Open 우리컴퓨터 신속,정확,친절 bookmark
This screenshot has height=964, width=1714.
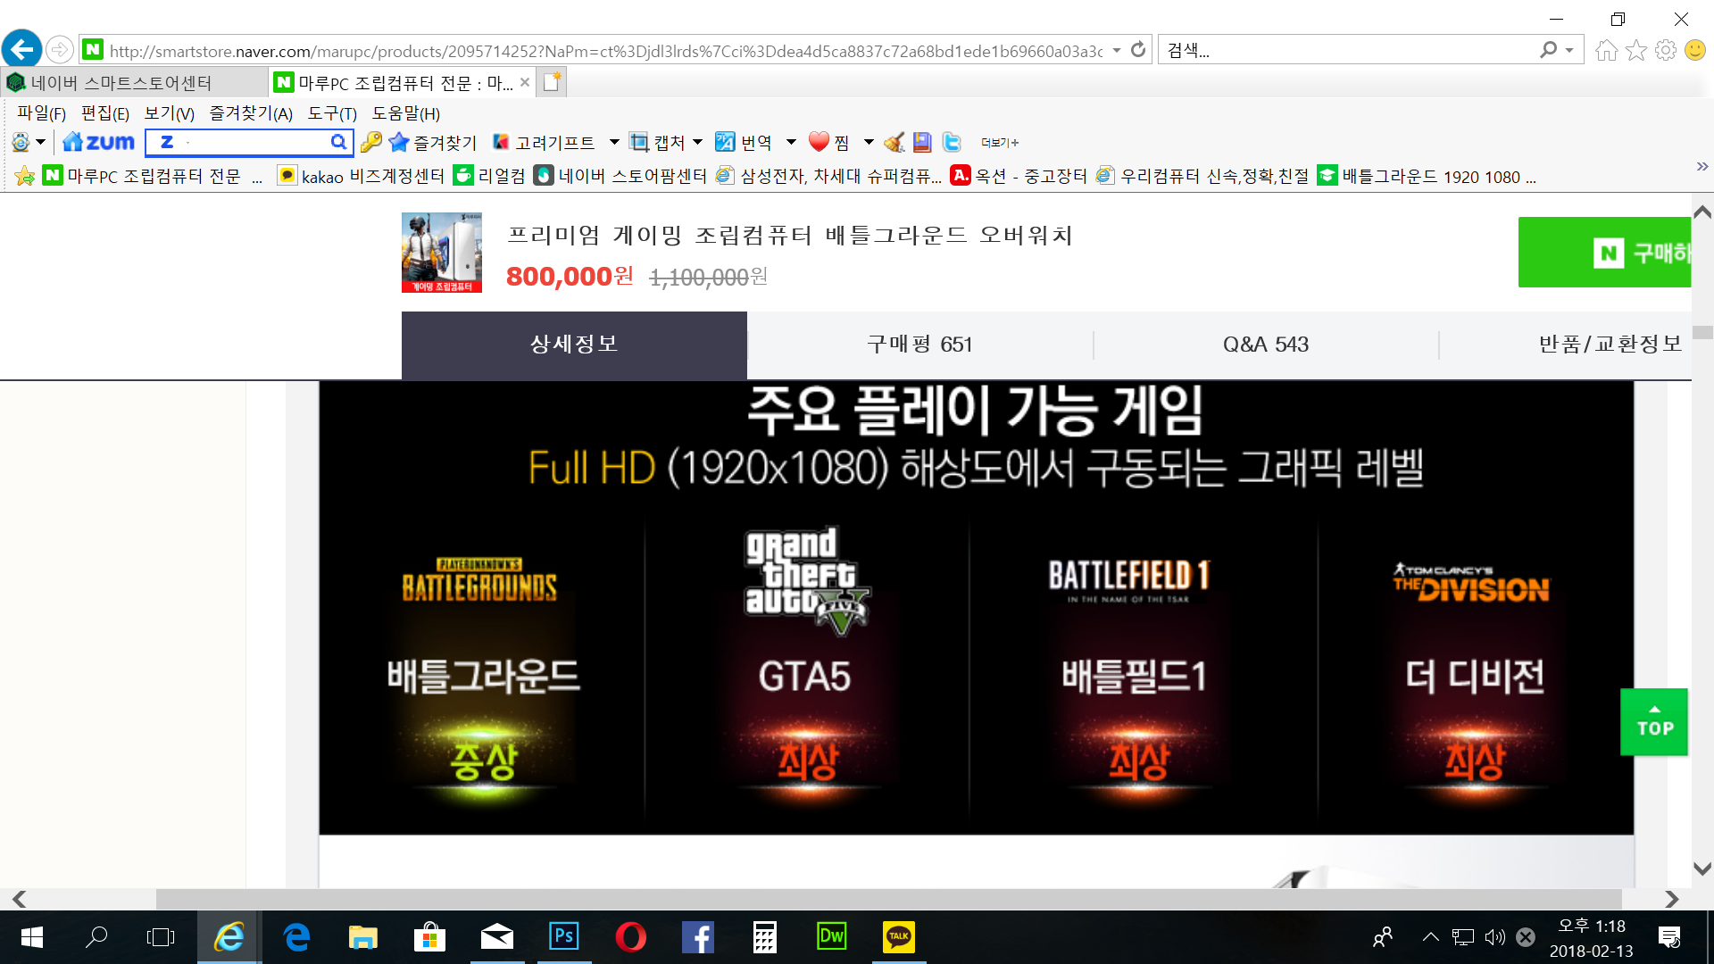point(1202,177)
